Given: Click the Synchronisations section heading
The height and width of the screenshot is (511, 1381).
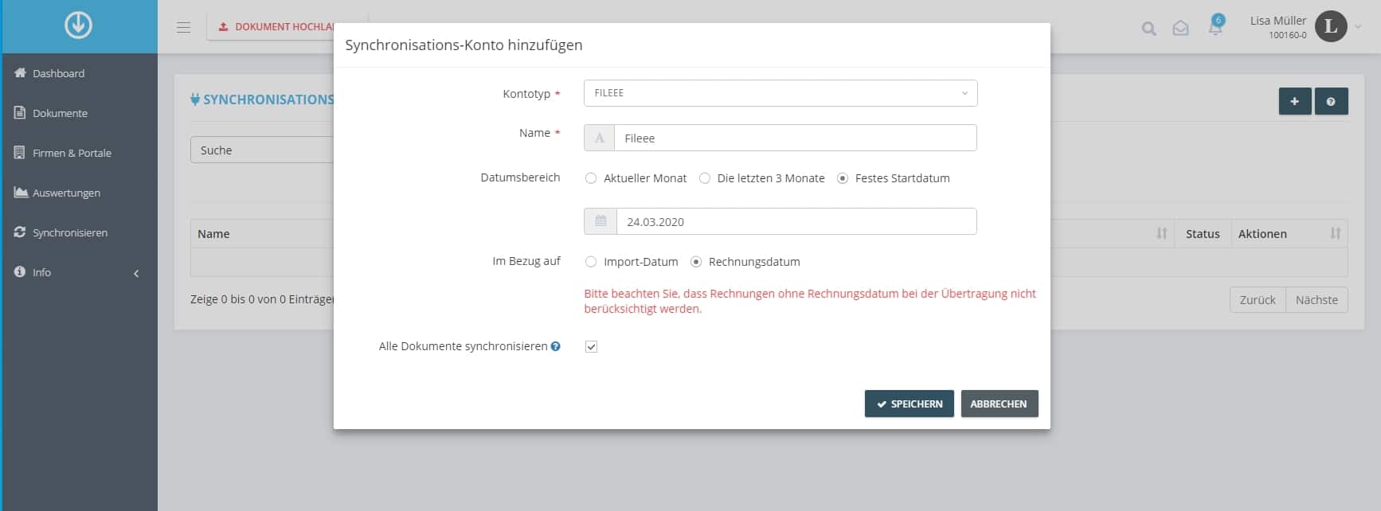Looking at the screenshot, I should (262, 99).
